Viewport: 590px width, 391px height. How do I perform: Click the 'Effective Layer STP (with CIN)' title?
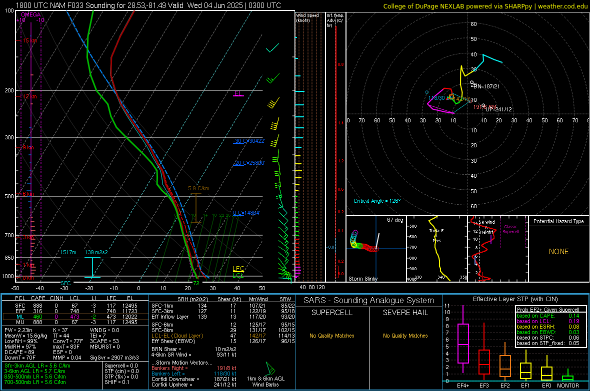point(515,299)
